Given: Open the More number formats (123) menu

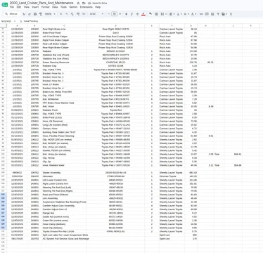Looking at the screenshot, I should tap(84, 14).
